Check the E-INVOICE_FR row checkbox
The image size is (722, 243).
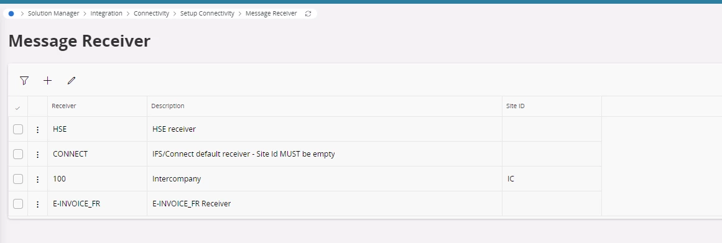coord(18,203)
